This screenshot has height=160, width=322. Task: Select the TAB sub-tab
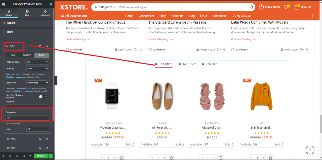(x=13, y=55)
